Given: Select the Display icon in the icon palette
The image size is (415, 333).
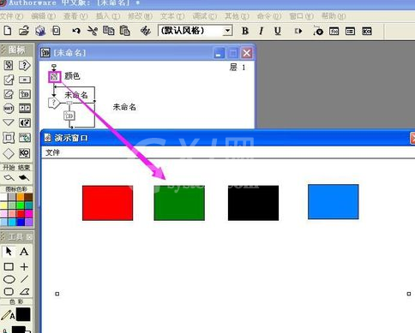Looking at the screenshot, I should [9, 65].
